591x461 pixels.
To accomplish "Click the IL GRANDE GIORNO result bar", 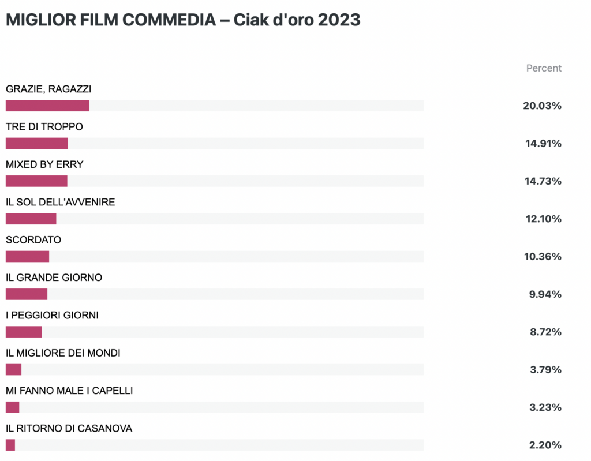I will pos(215,294).
